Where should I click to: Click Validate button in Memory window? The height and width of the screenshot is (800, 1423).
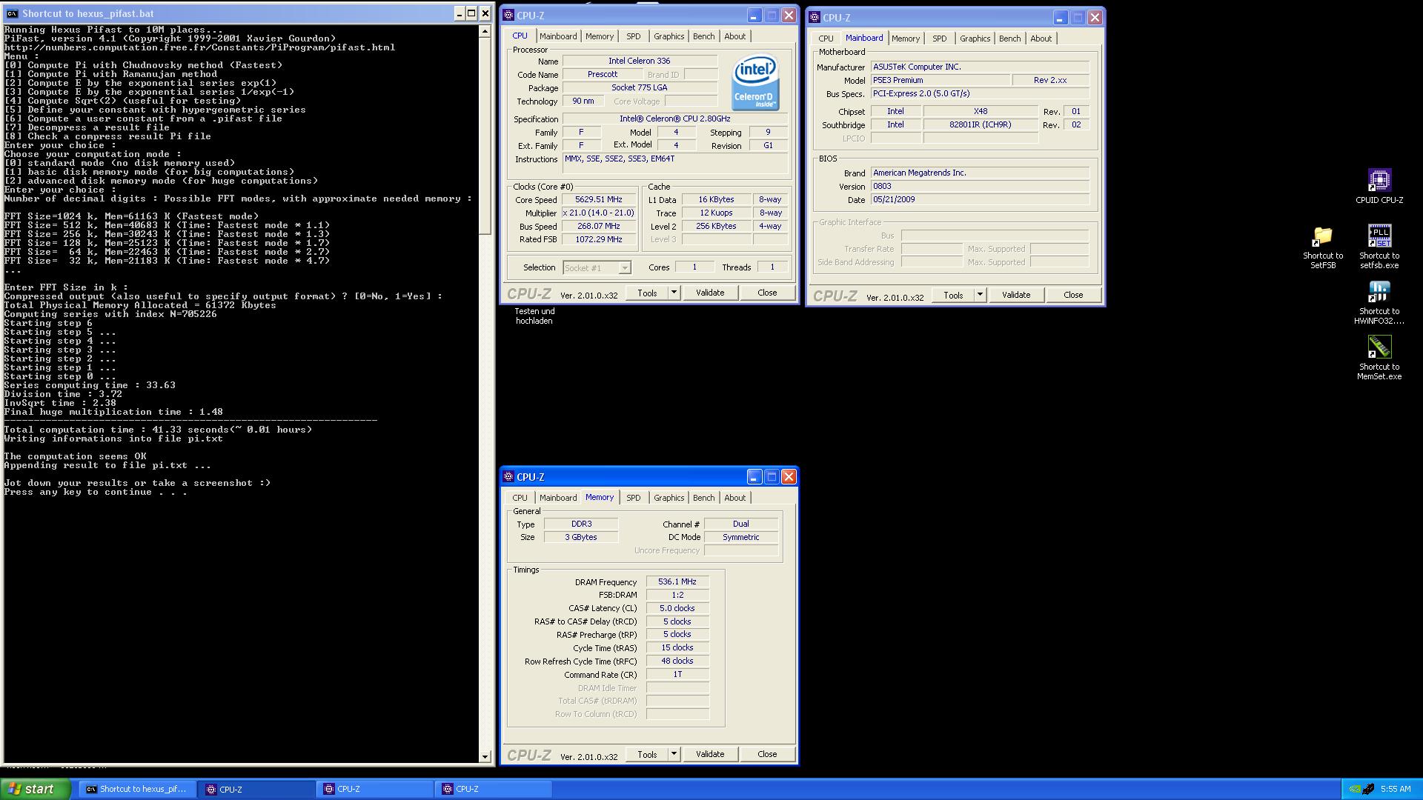pyautogui.click(x=710, y=754)
